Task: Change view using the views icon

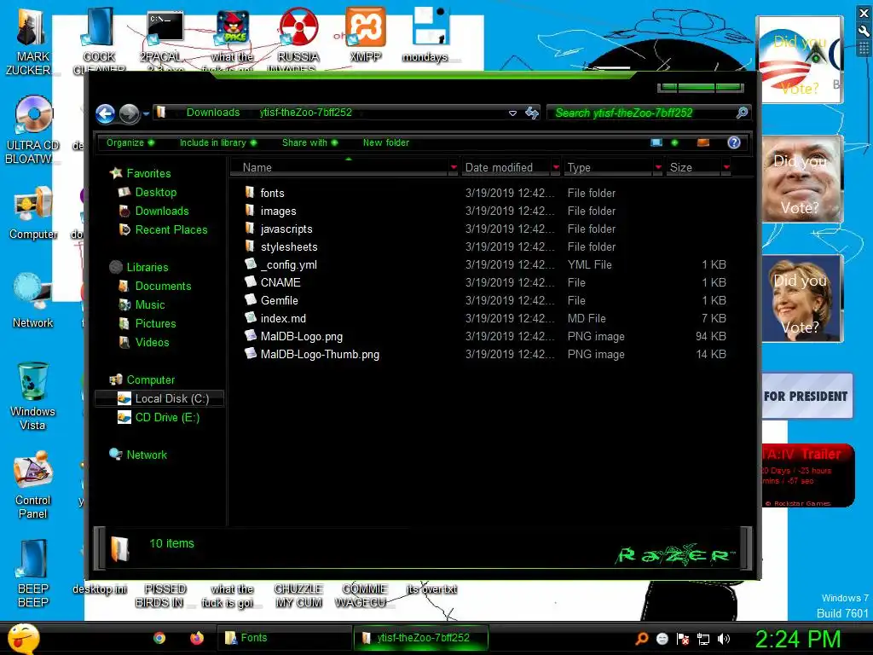Action: pyautogui.click(x=656, y=142)
